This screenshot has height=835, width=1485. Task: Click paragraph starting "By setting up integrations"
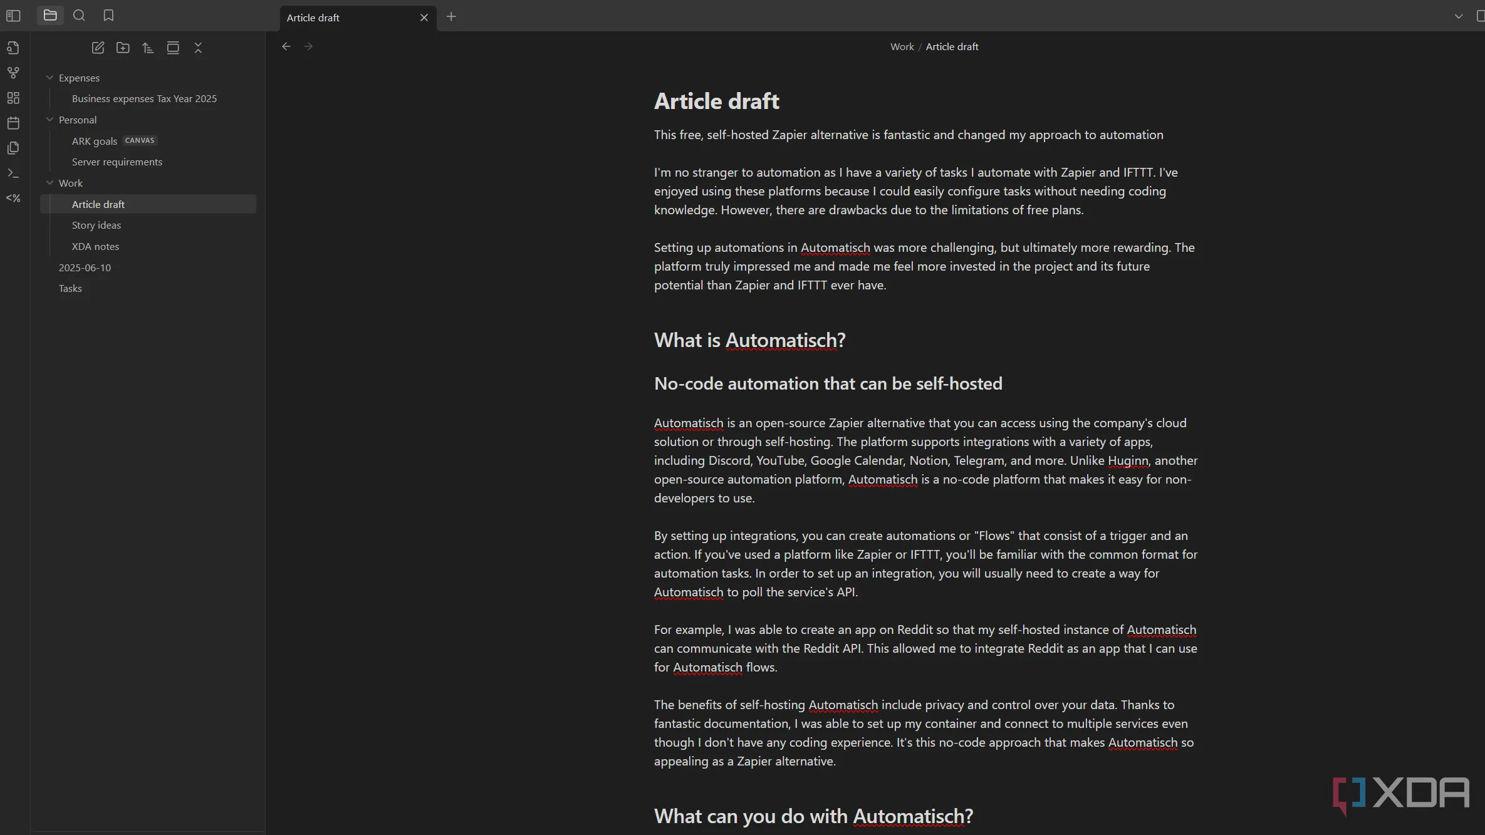pos(925,564)
